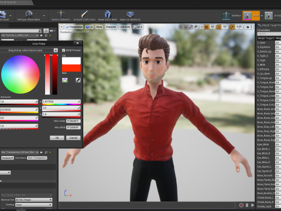Toggle scale snapping in the viewport
The width and height of the screenshot is (281, 211).
(232, 27)
